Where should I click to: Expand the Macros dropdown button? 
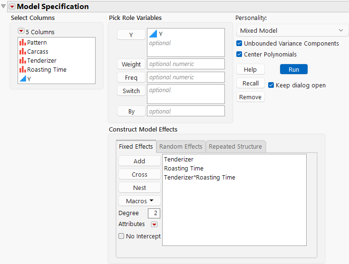[x=139, y=201]
